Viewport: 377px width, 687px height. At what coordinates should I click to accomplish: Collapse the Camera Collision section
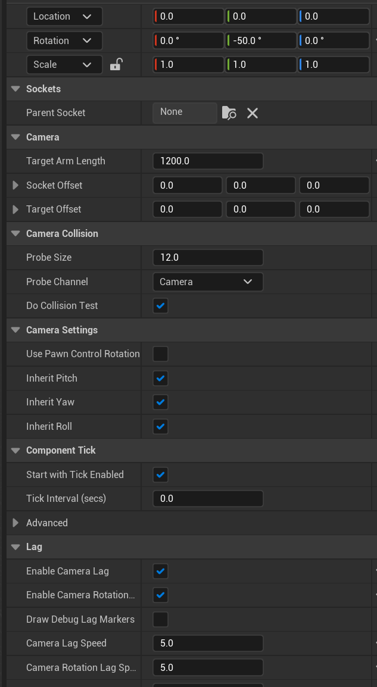15,233
